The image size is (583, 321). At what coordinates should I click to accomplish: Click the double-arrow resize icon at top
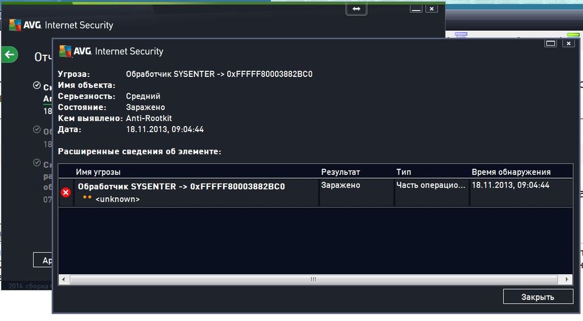(356, 9)
